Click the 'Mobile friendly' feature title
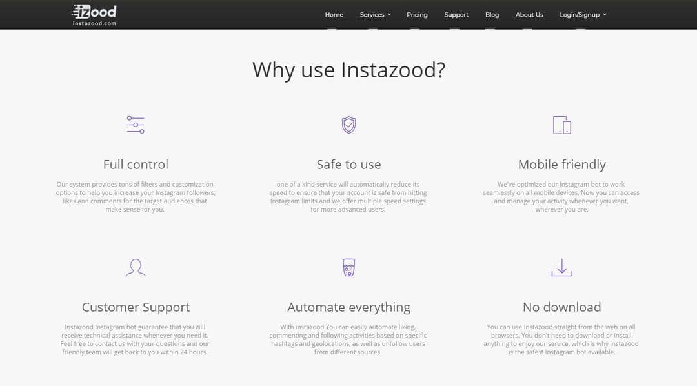Viewport: 697px width, 386px height. [561, 165]
